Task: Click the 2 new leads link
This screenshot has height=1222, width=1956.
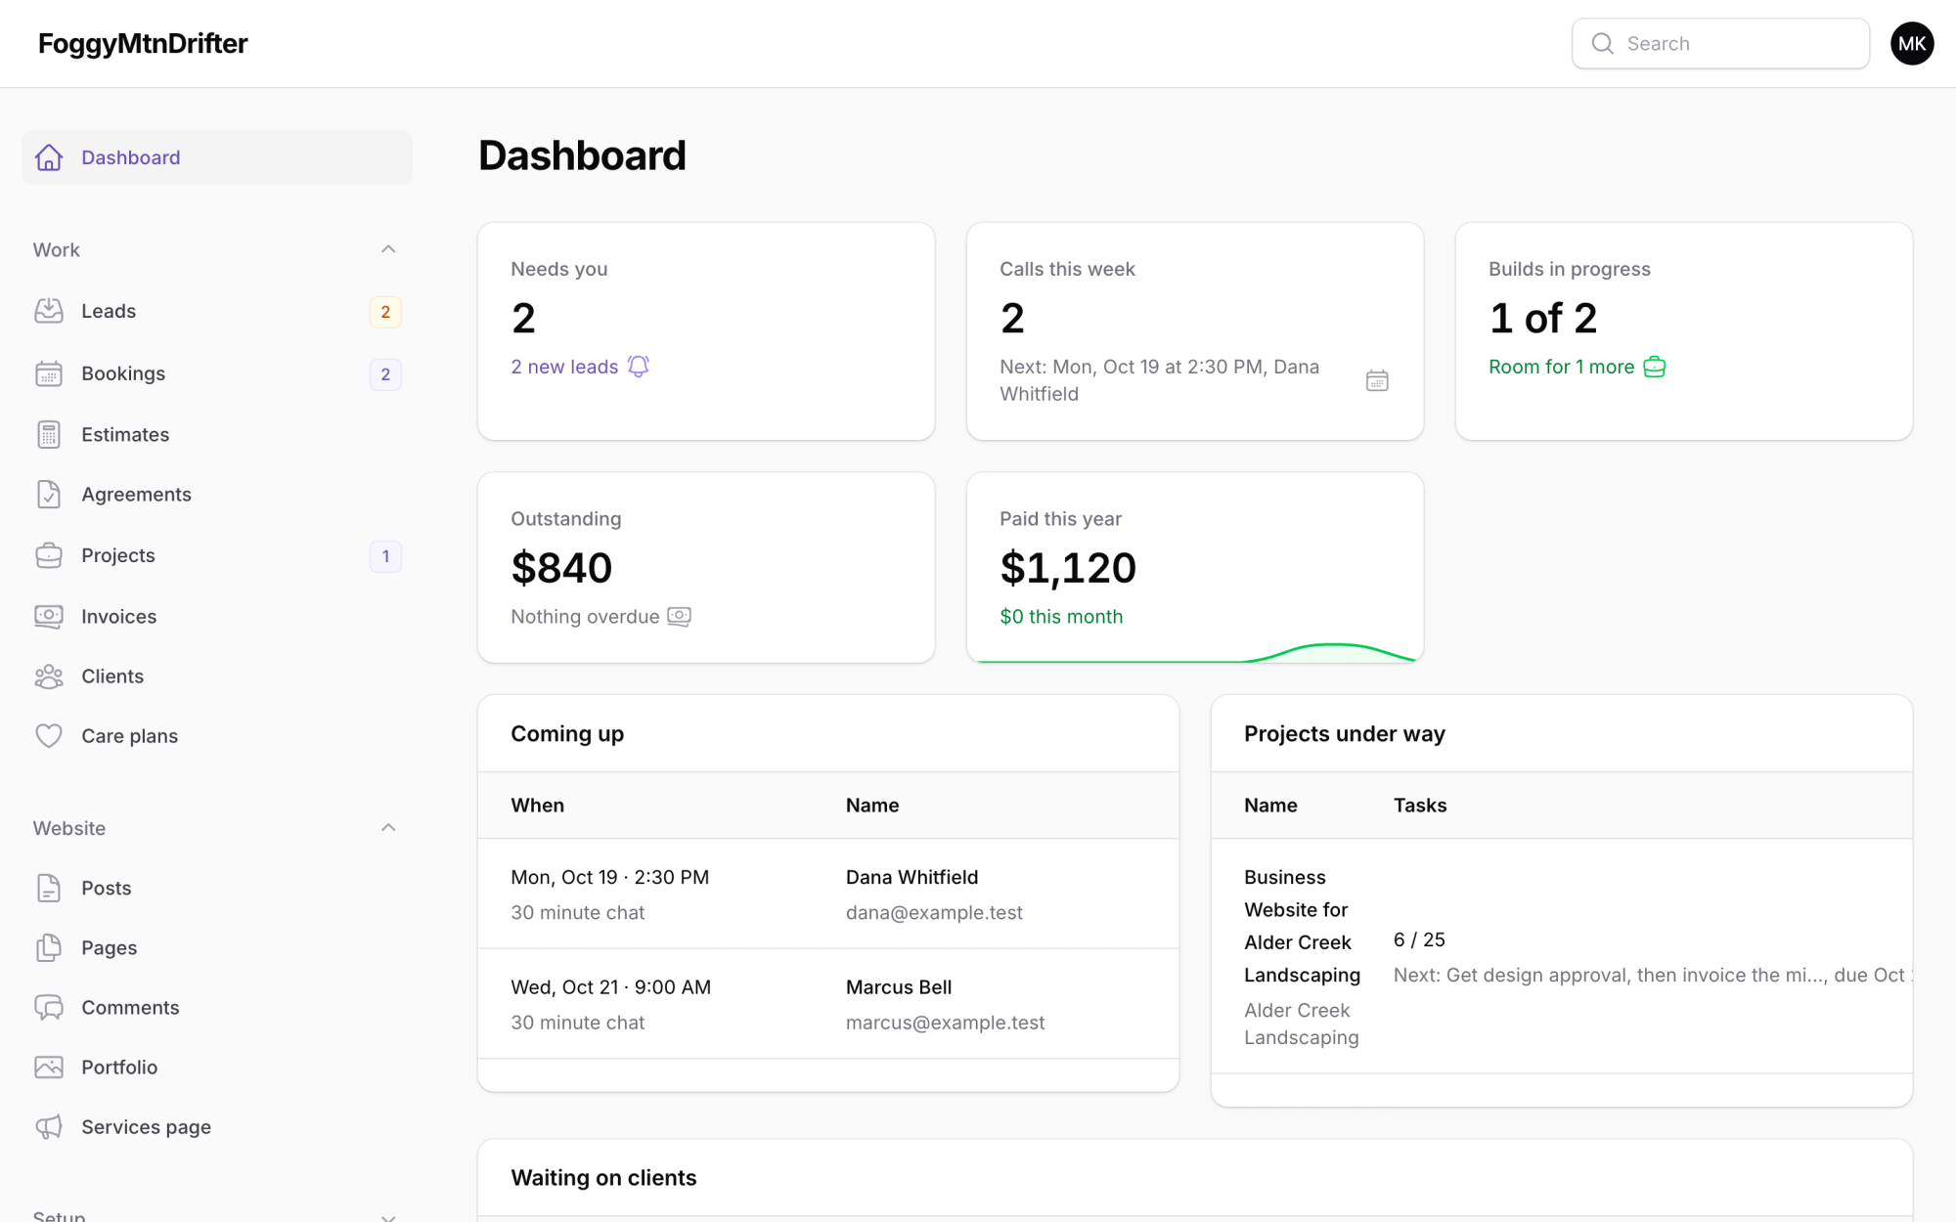Action: [564, 367]
